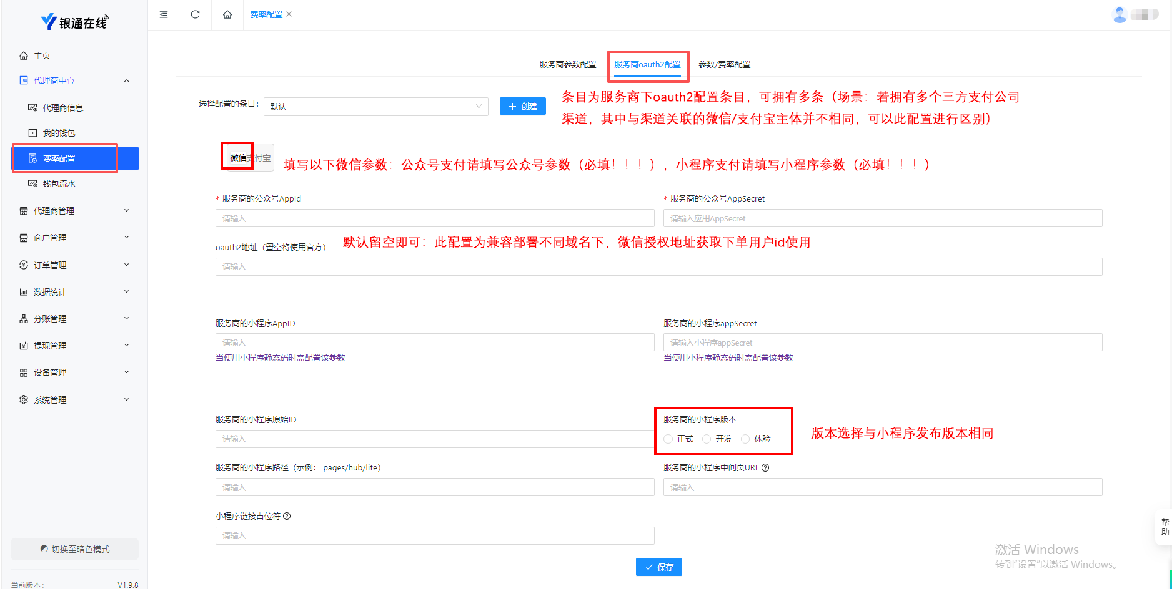The image size is (1172, 589).
Task: Switch to the 参数/费率配置 tab
Action: pyautogui.click(x=724, y=64)
